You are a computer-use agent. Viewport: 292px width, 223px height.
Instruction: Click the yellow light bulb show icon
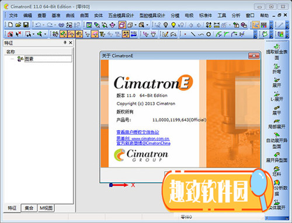(173, 25)
